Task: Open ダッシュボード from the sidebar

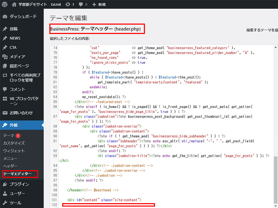Action: (23, 16)
